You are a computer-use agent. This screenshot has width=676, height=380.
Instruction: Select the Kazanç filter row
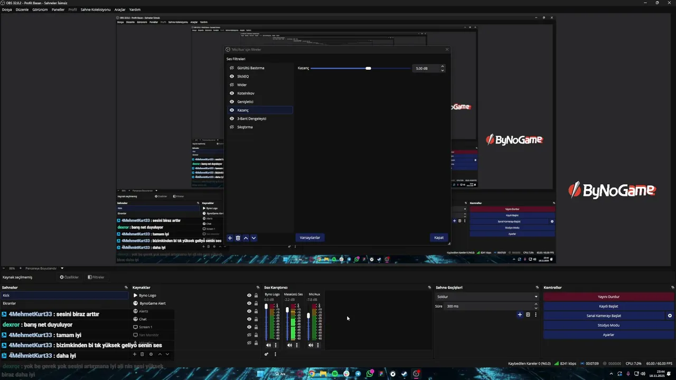(260, 110)
